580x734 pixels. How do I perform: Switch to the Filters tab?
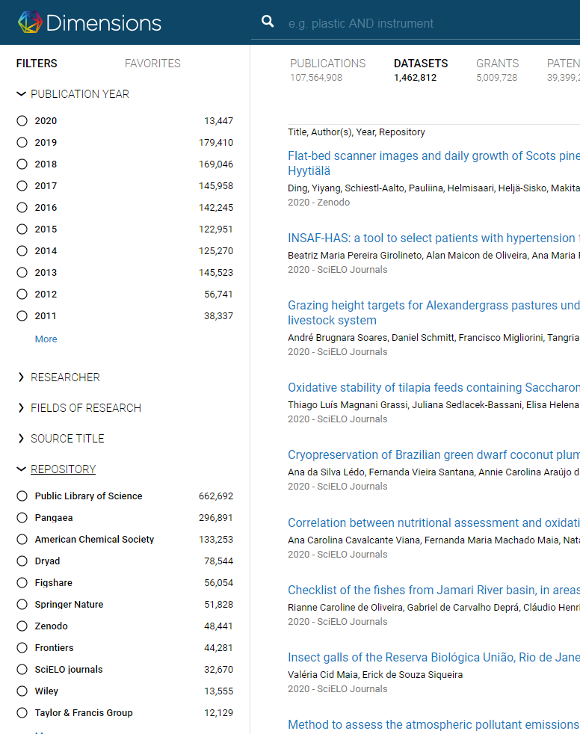(37, 64)
